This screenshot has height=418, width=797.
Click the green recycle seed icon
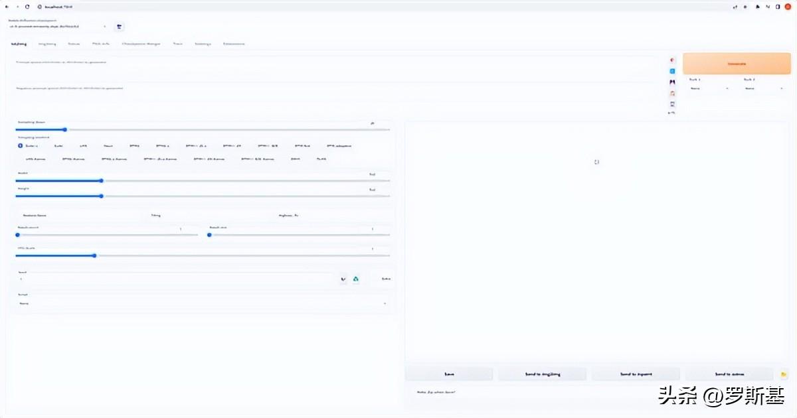[x=356, y=279]
